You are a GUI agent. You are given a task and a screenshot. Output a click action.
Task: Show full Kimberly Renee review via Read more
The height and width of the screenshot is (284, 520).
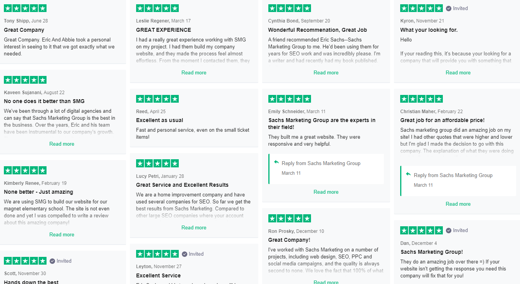point(62,234)
